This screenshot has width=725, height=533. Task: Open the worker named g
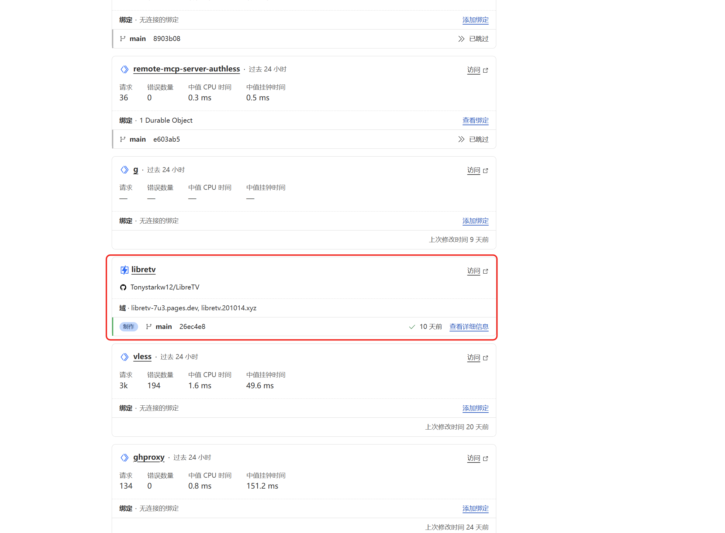136,169
